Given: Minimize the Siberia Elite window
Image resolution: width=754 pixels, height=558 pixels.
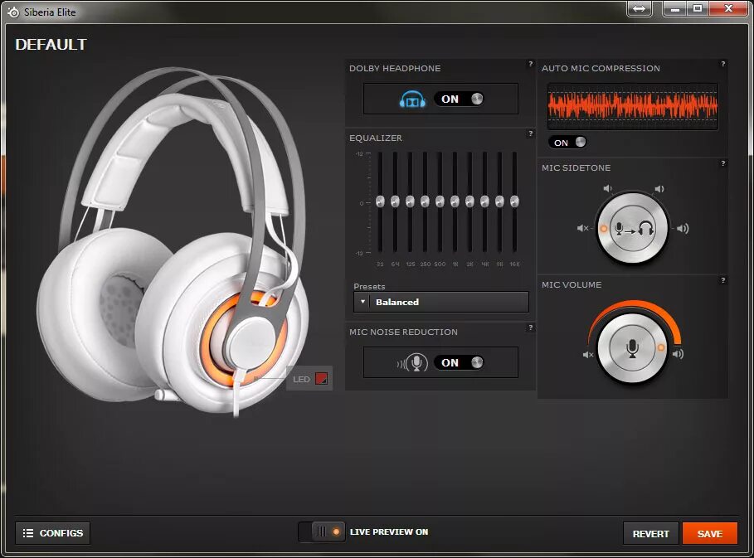Looking at the screenshot, I should (x=674, y=8).
